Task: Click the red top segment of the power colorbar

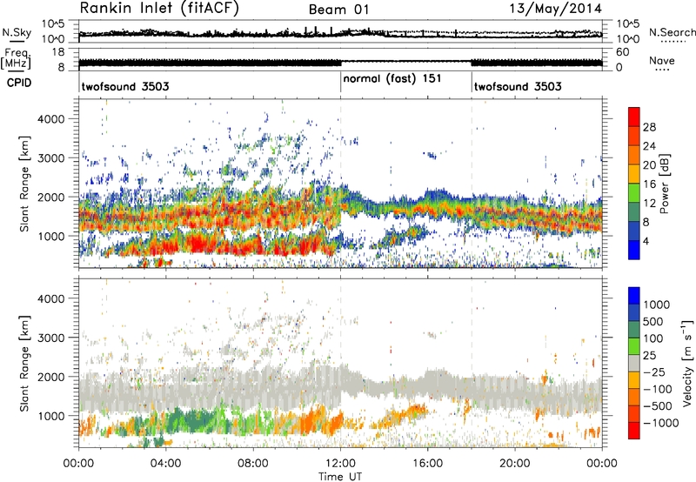Action: (x=634, y=117)
